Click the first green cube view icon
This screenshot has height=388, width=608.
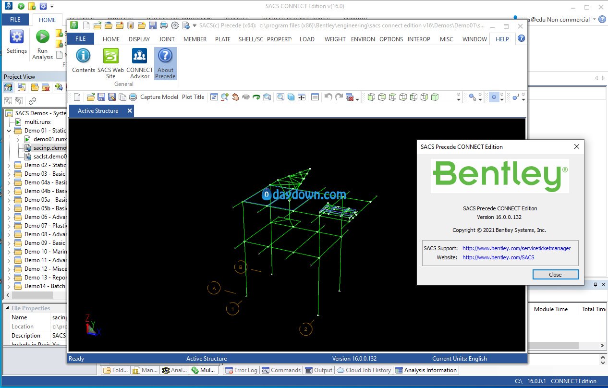point(371,97)
